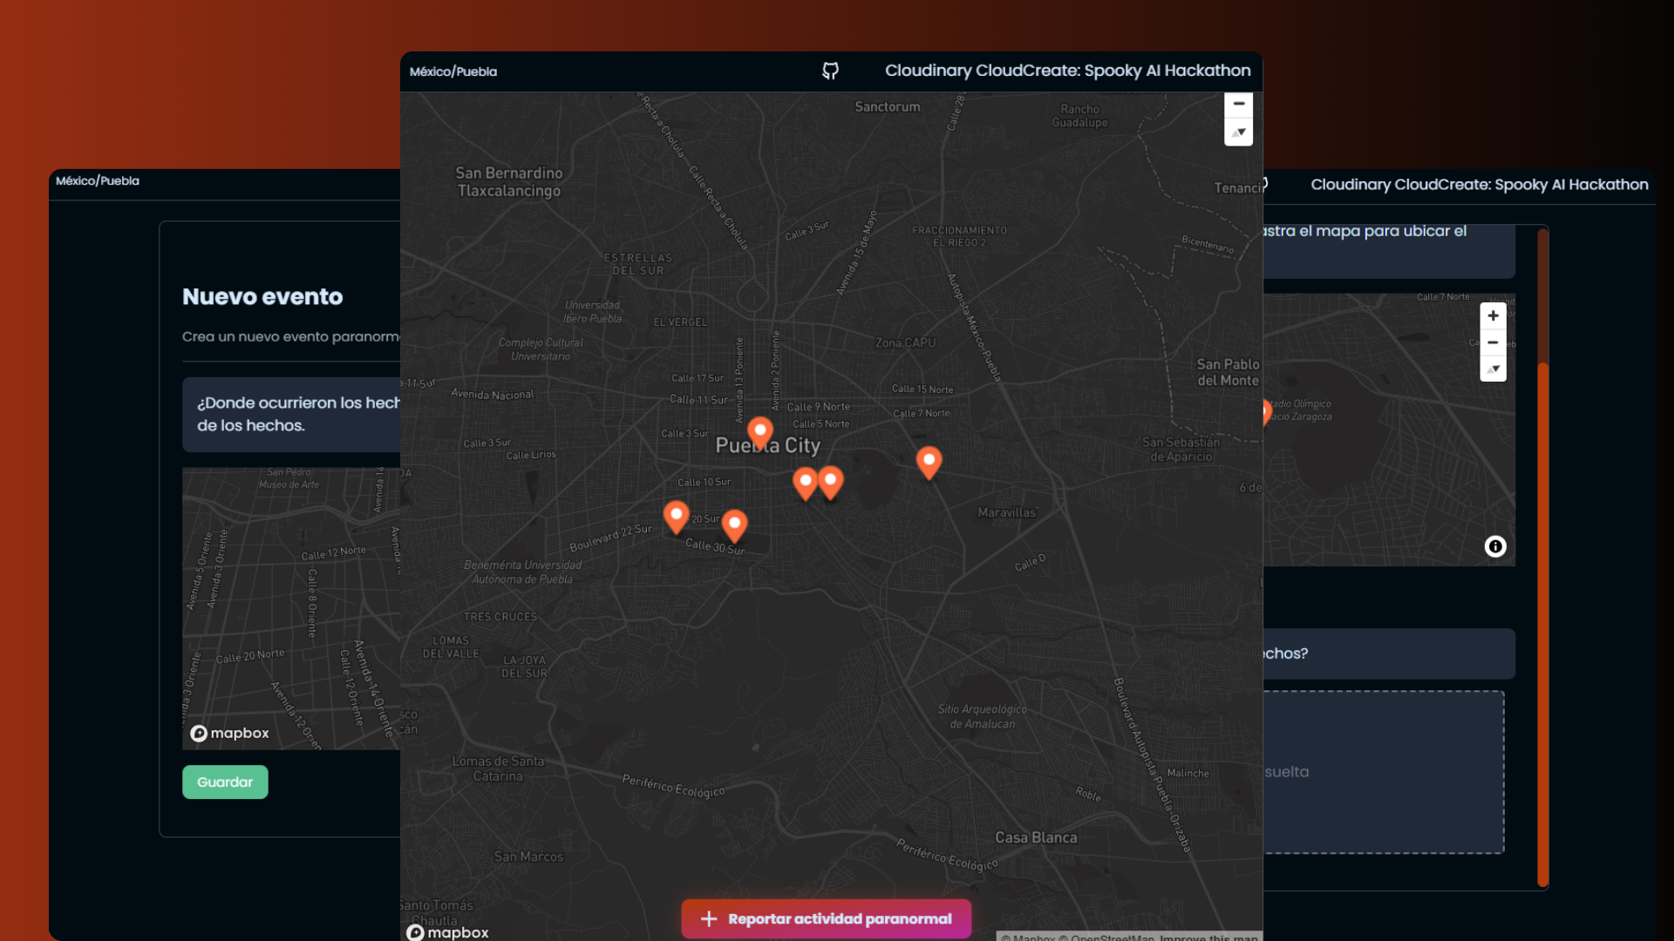This screenshot has height=941, width=1674.
Task: Zoom out on the right small map
Action: coord(1493,342)
